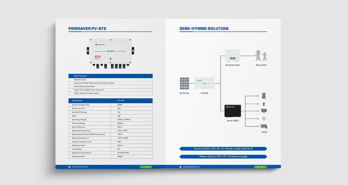Select the On-Grid Inverter device icon
Image resolution: width=348 pixels, height=185 pixels.
pyautogui.click(x=232, y=55)
